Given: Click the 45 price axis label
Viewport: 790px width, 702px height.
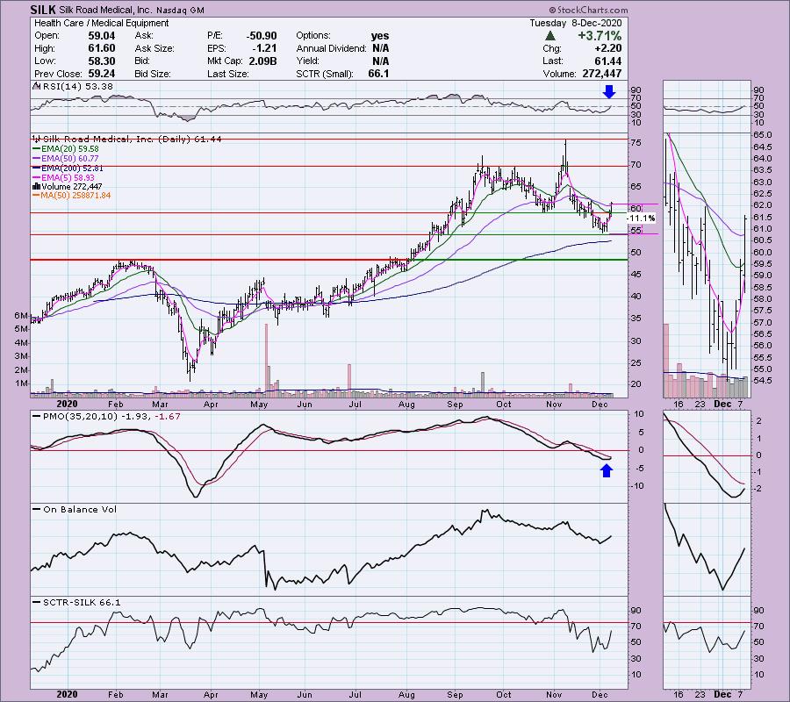Looking at the screenshot, I should tap(636, 275).
